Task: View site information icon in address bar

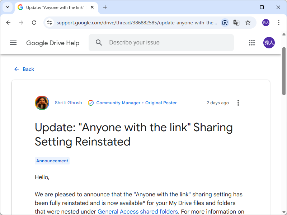Action: (50, 23)
